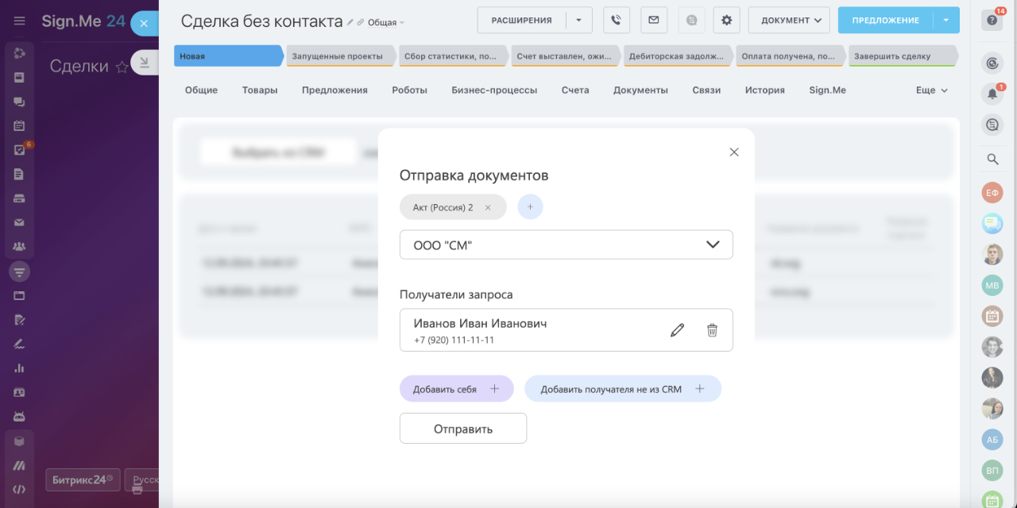This screenshot has height=508, width=1017.
Task: Open email via the envelope icon
Action: (x=654, y=20)
